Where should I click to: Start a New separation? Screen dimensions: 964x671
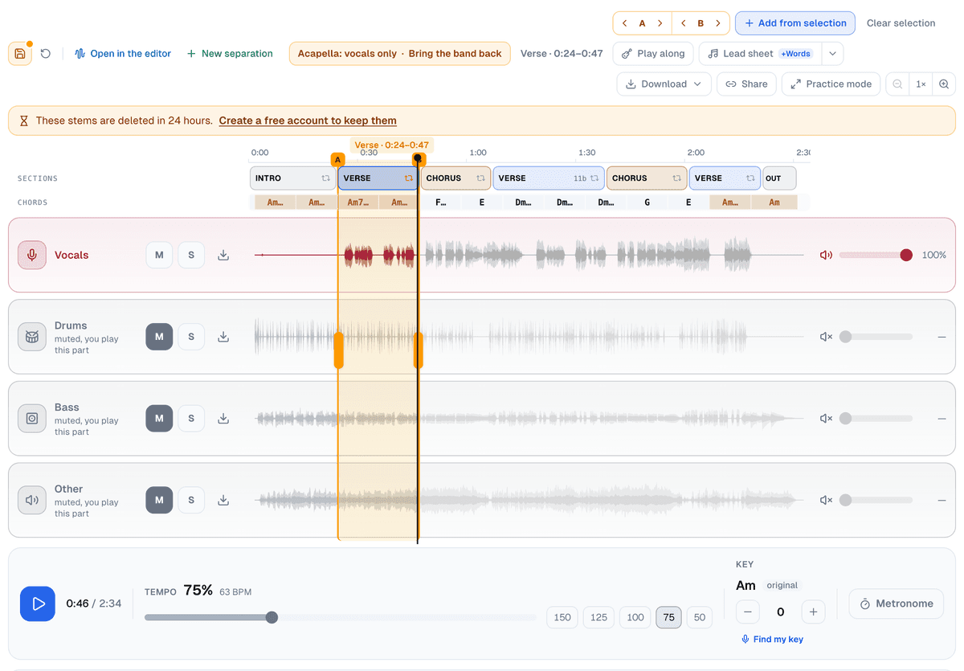point(230,54)
